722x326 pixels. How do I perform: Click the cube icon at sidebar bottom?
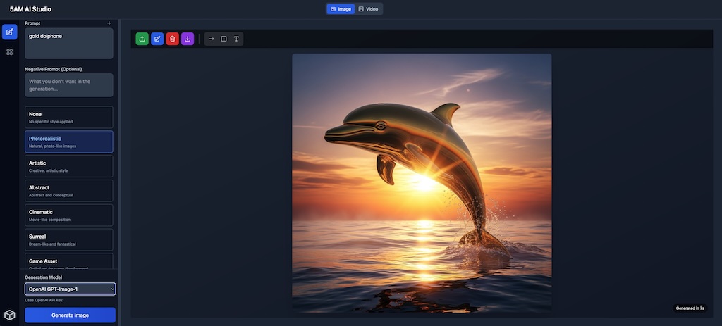pos(10,315)
